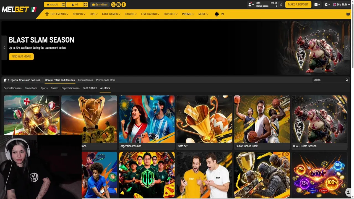Image resolution: width=354 pixels, height=199 pixels.
Task: Filter offers by Casino
Action: [x=54, y=88]
